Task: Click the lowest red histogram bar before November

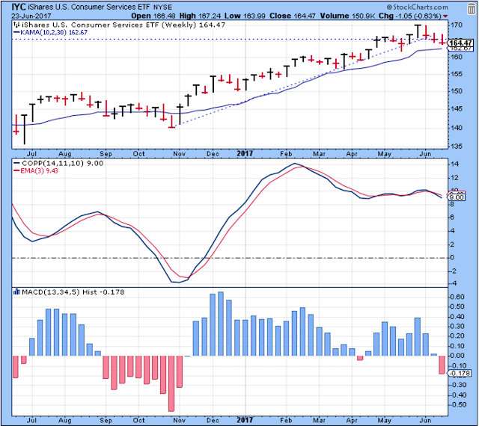Action: click(171, 383)
